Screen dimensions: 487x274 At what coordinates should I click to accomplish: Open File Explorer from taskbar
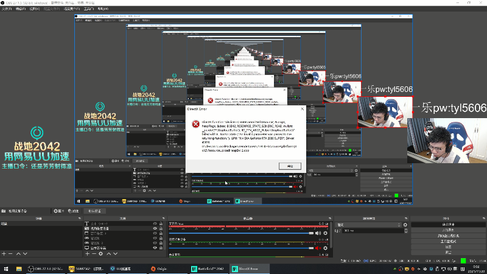click(19, 269)
